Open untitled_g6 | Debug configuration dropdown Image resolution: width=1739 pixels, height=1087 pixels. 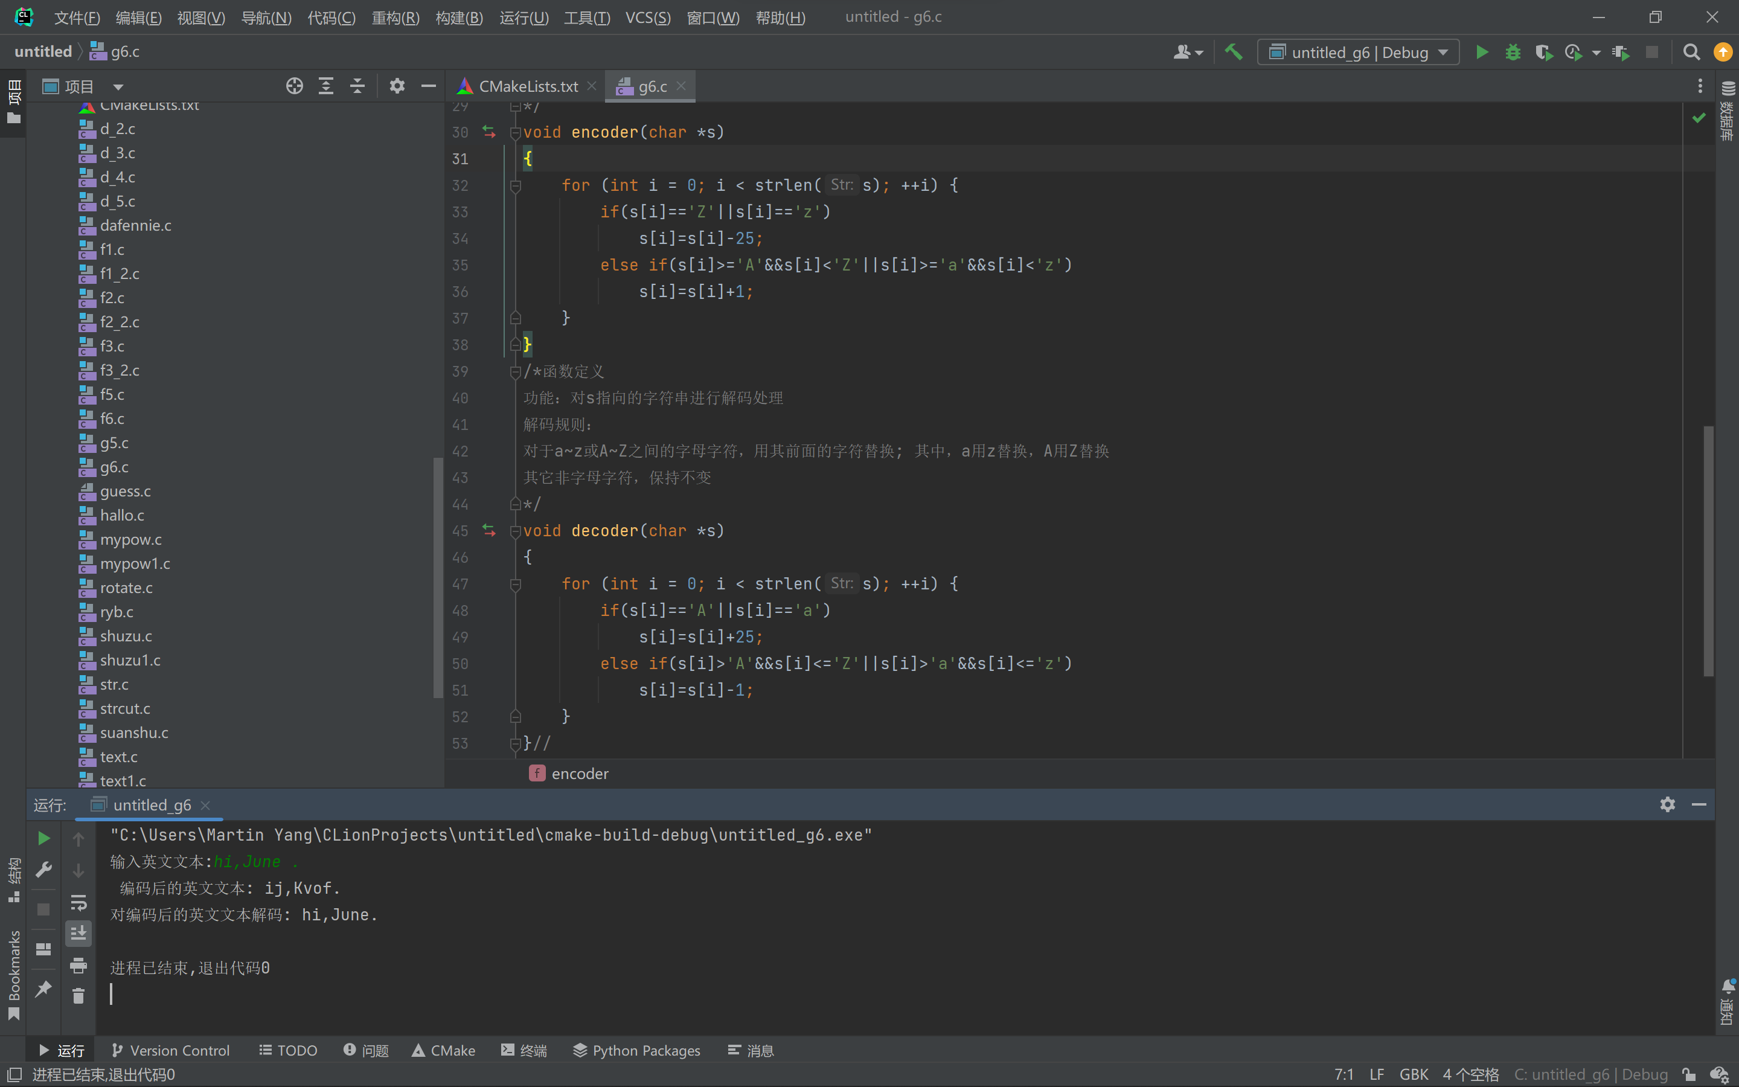pos(1358,53)
